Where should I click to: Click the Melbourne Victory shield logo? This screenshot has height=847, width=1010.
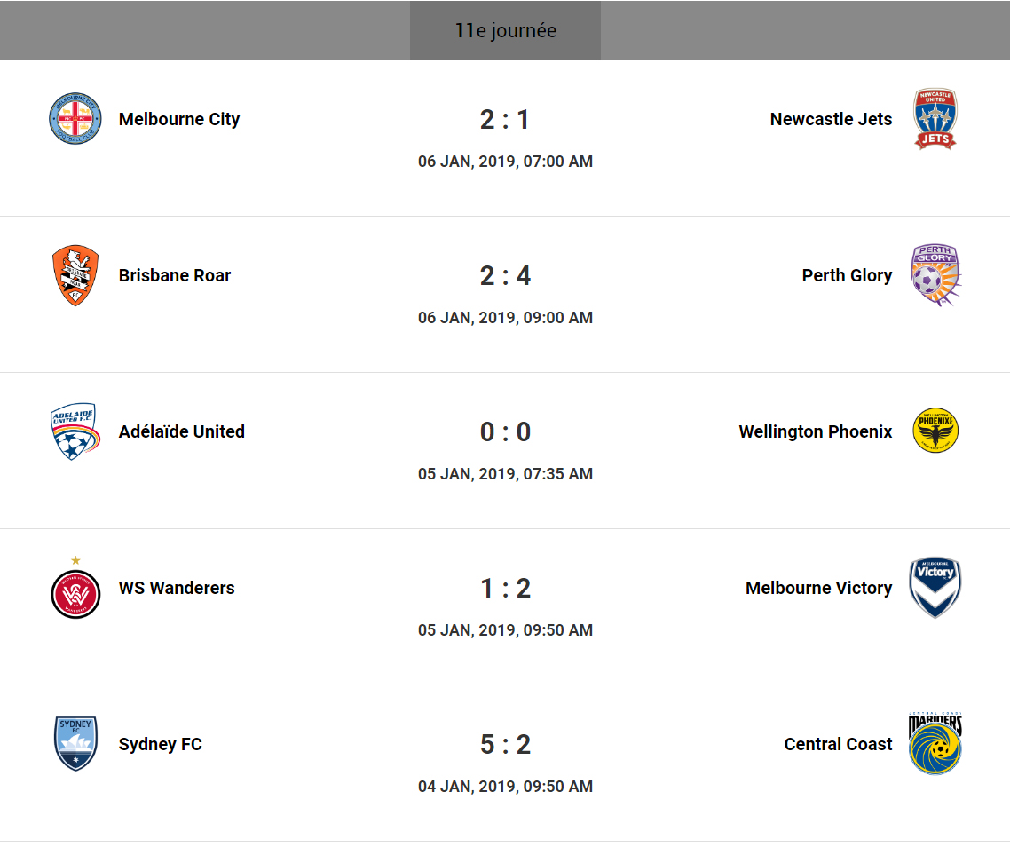935,588
